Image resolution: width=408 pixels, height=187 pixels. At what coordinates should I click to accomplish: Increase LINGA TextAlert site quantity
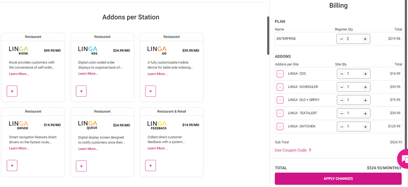click(365, 113)
